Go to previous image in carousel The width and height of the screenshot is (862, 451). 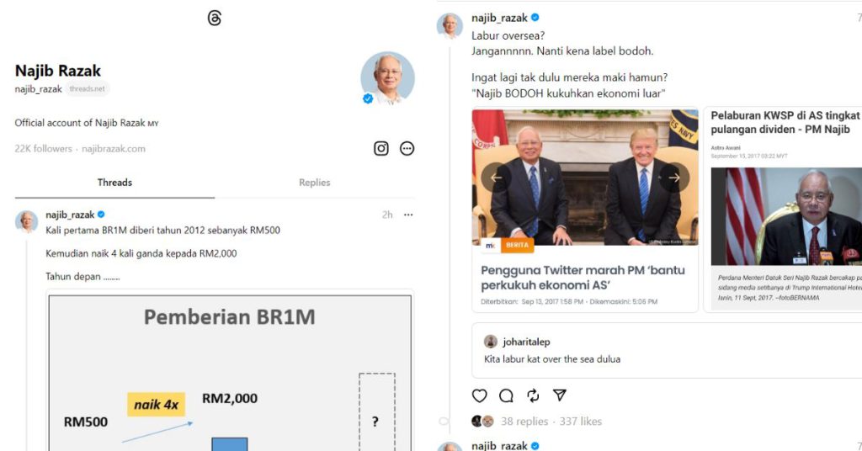coord(496,178)
